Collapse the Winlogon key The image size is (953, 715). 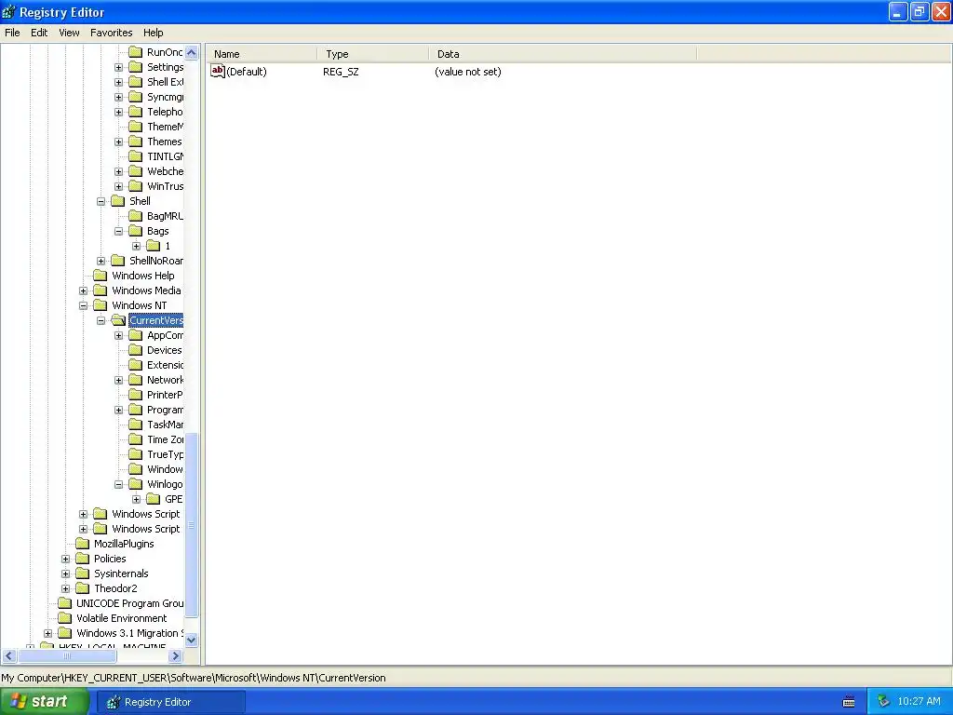[118, 484]
